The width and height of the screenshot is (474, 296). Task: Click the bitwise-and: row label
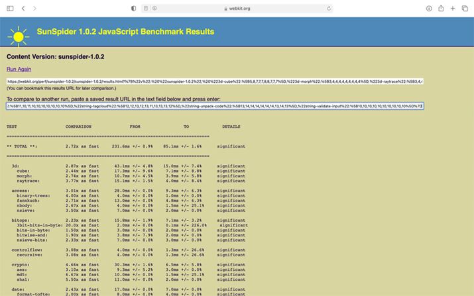point(32,235)
